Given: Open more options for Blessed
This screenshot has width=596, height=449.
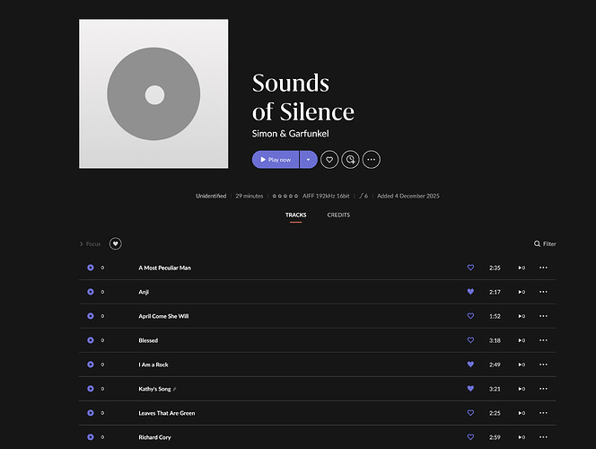Looking at the screenshot, I should (544, 340).
